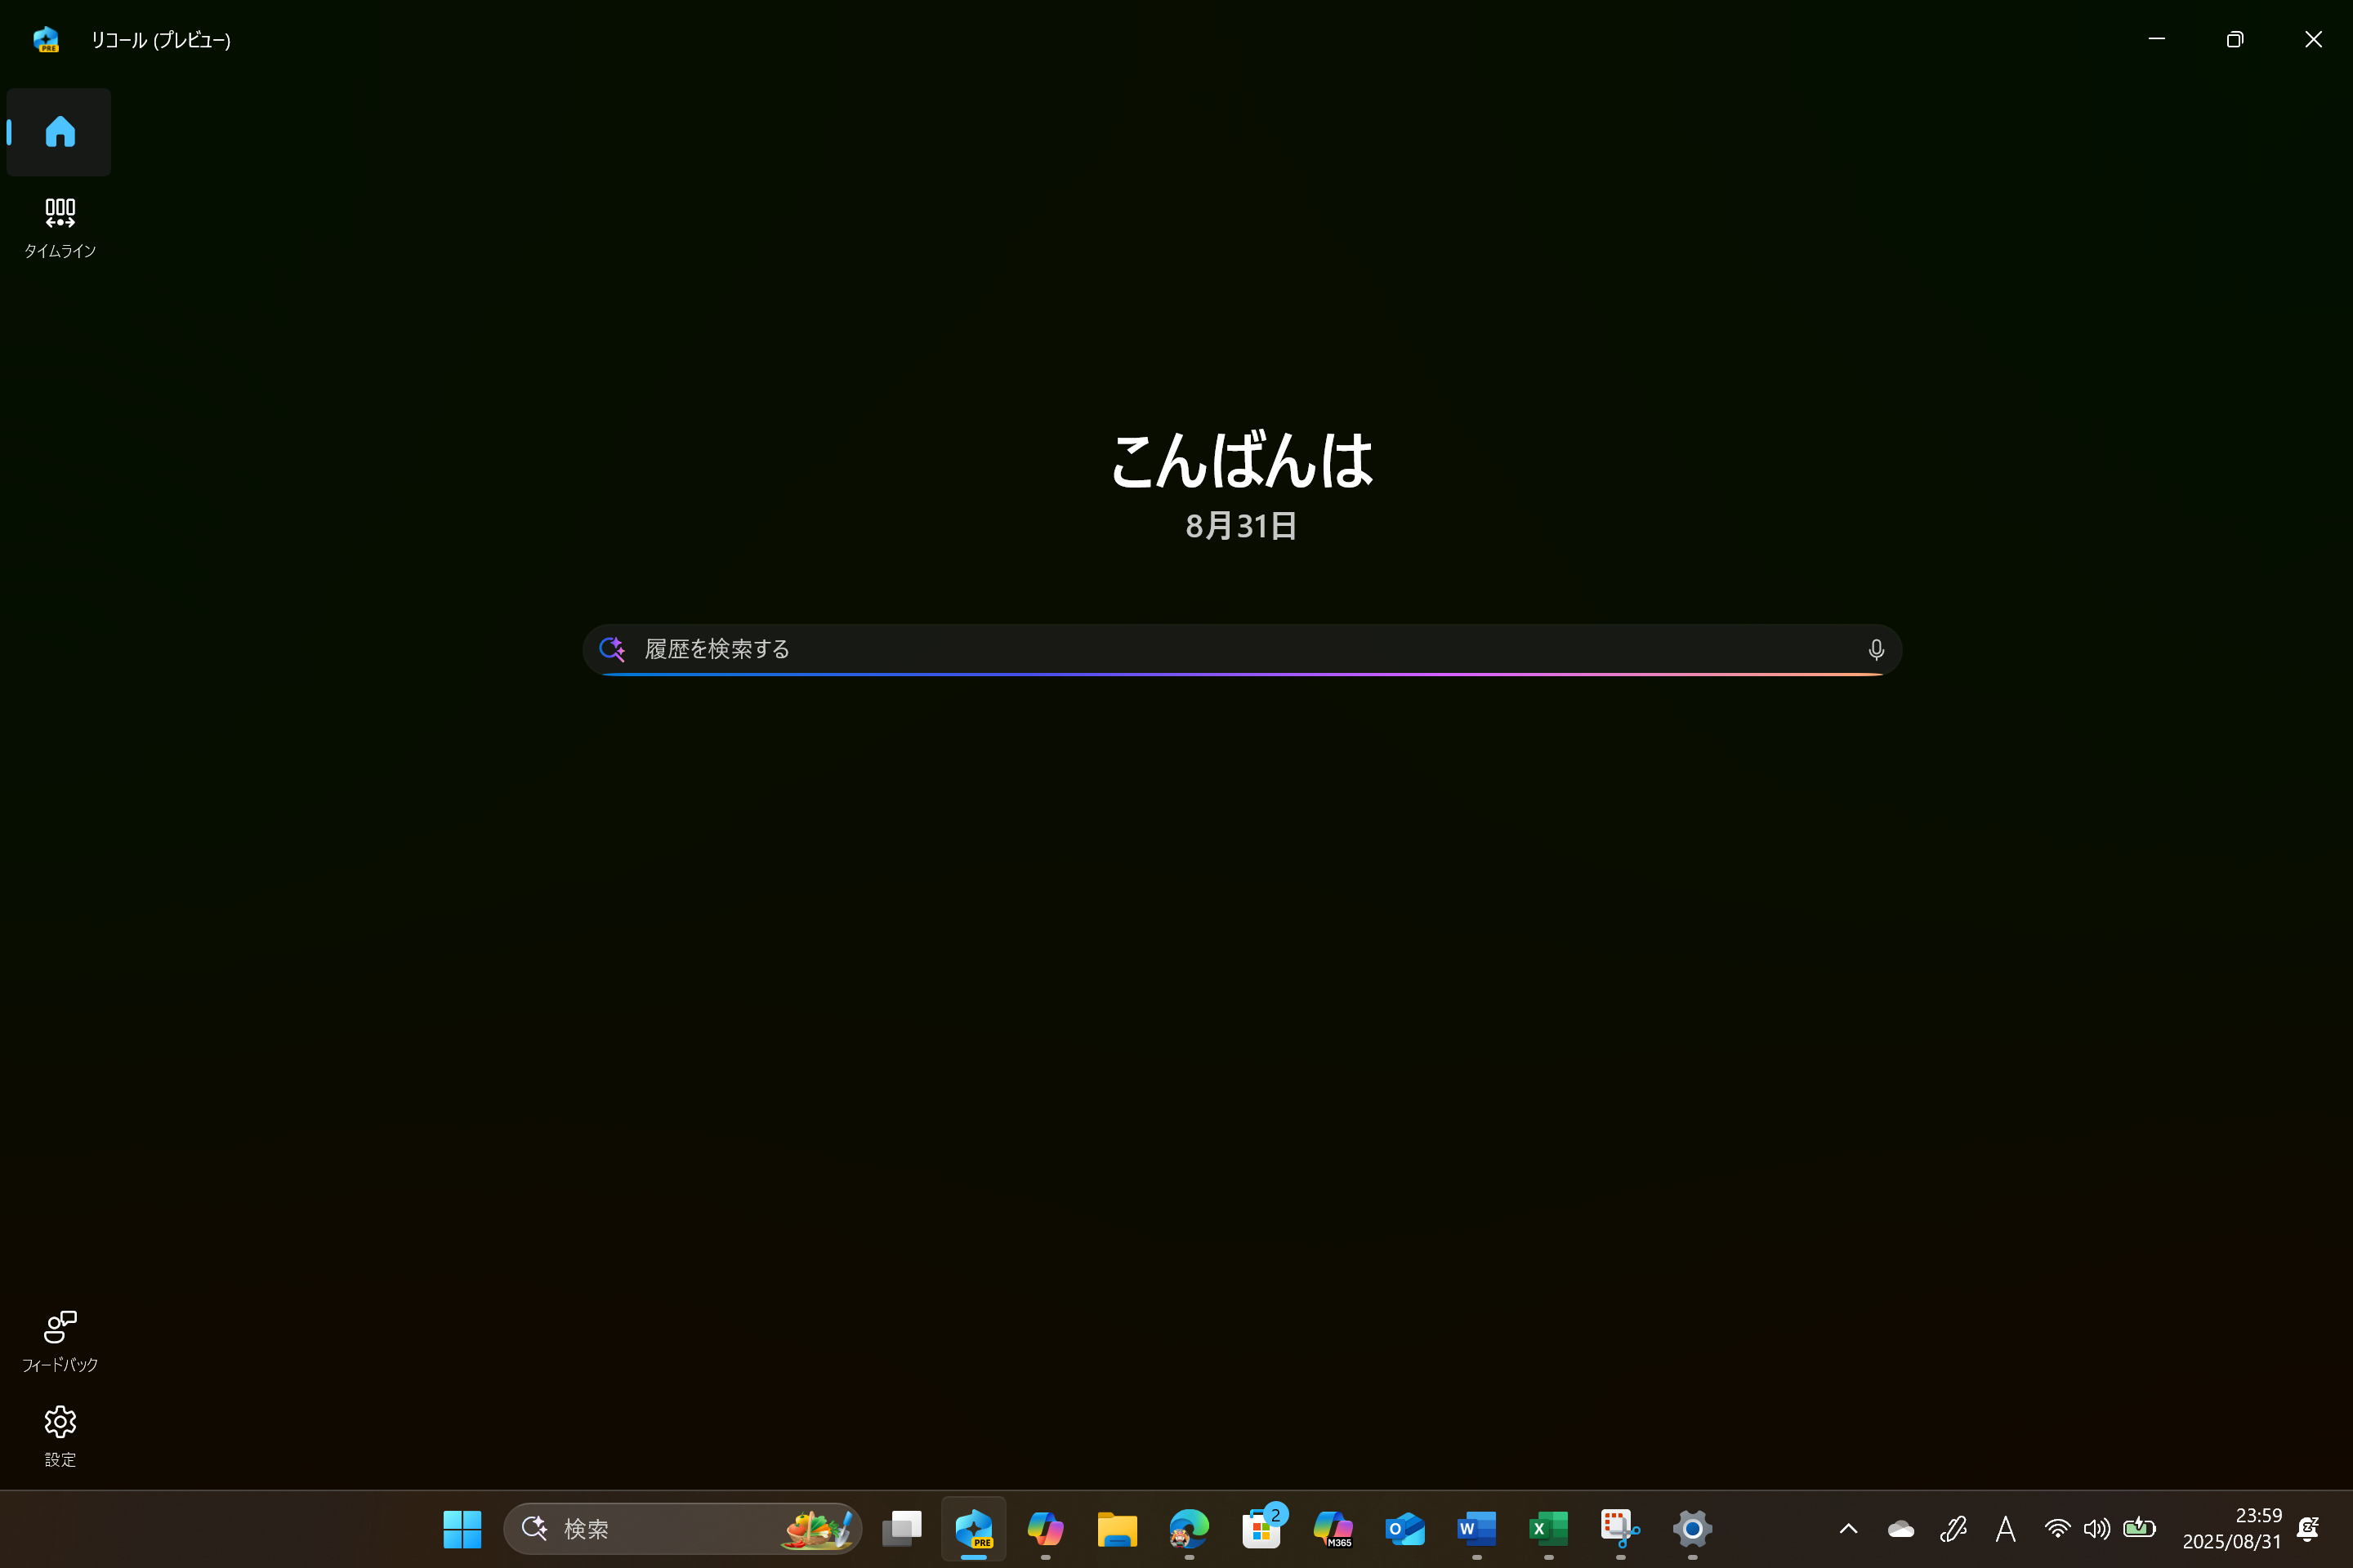Expand hidden system tray icons chevron

(1848, 1528)
